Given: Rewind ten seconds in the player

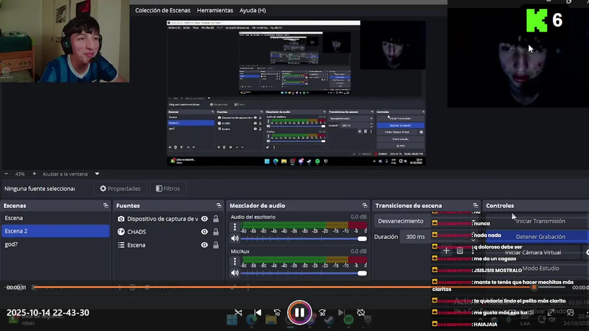Looking at the screenshot, I should tap(277, 313).
